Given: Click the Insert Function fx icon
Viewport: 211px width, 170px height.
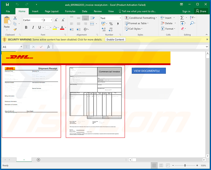Looking at the screenshot, I should 49,47.
